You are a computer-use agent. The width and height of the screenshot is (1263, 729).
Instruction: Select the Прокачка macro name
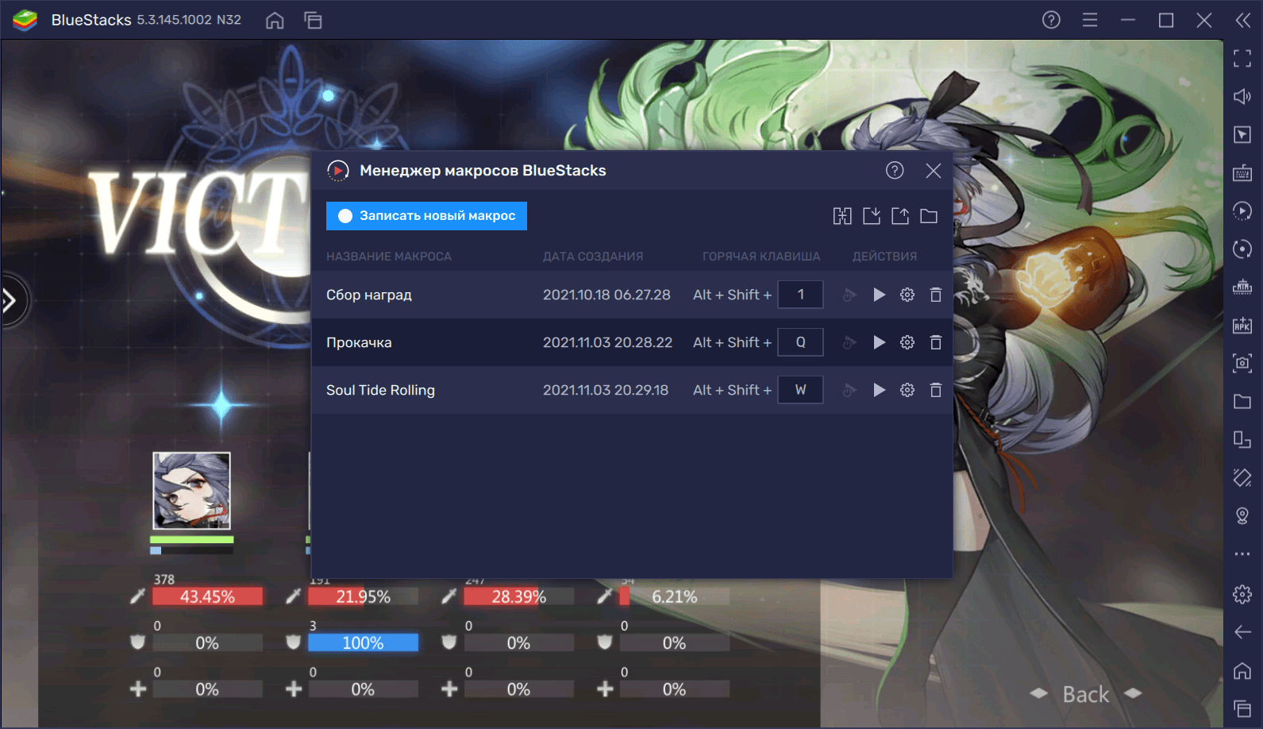pyautogui.click(x=359, y=342)
